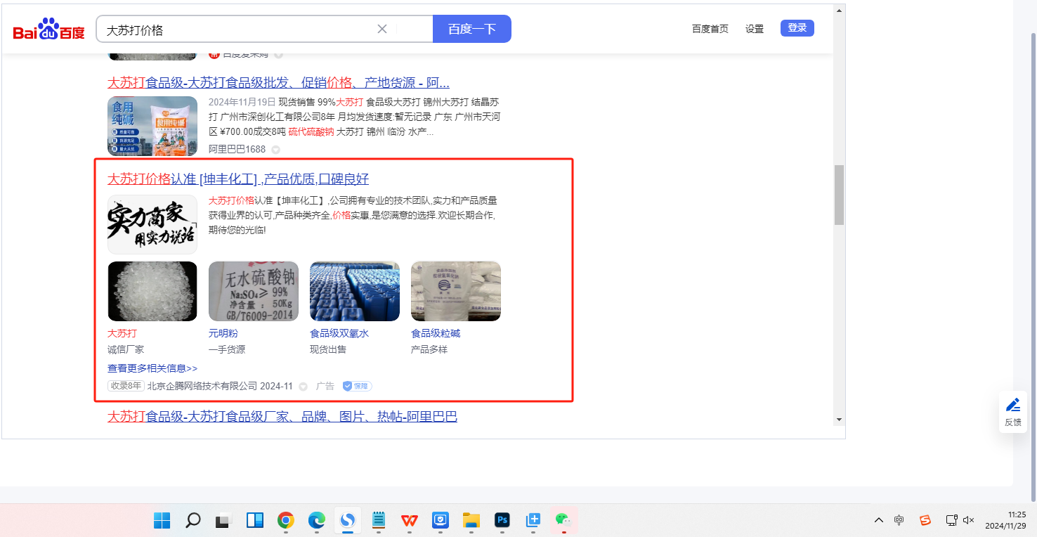Image resolution: width=1037 pixels, height=537 pixels.
Task: Open network settings from the tray
Action: [x=951, y=520]
